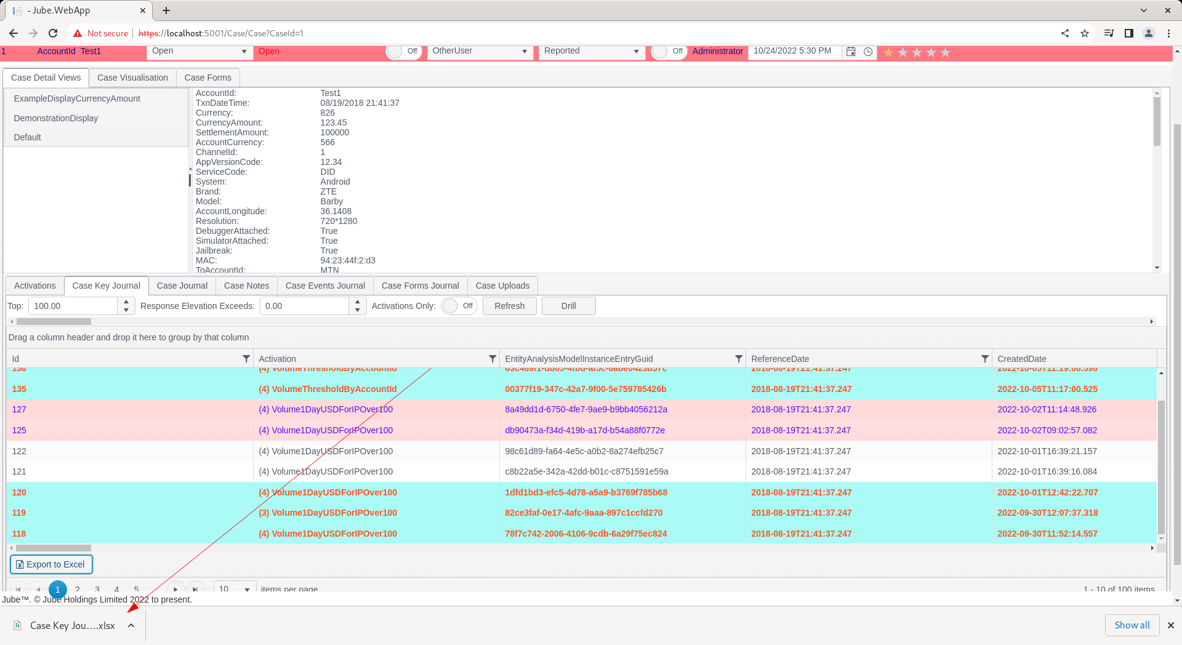Open the calendar date picker icon

[851, 52]
